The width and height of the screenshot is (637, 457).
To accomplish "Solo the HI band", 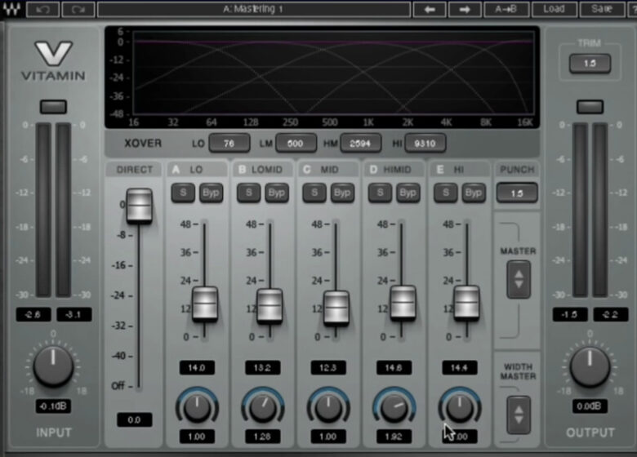I will click(x=446, y=193).
